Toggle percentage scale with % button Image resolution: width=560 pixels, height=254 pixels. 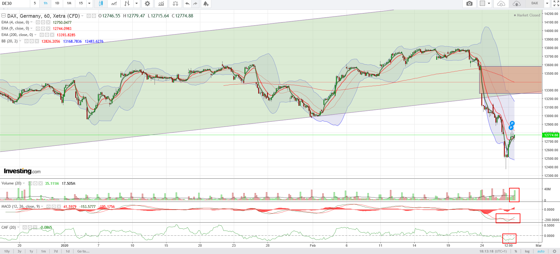[516, 251]
